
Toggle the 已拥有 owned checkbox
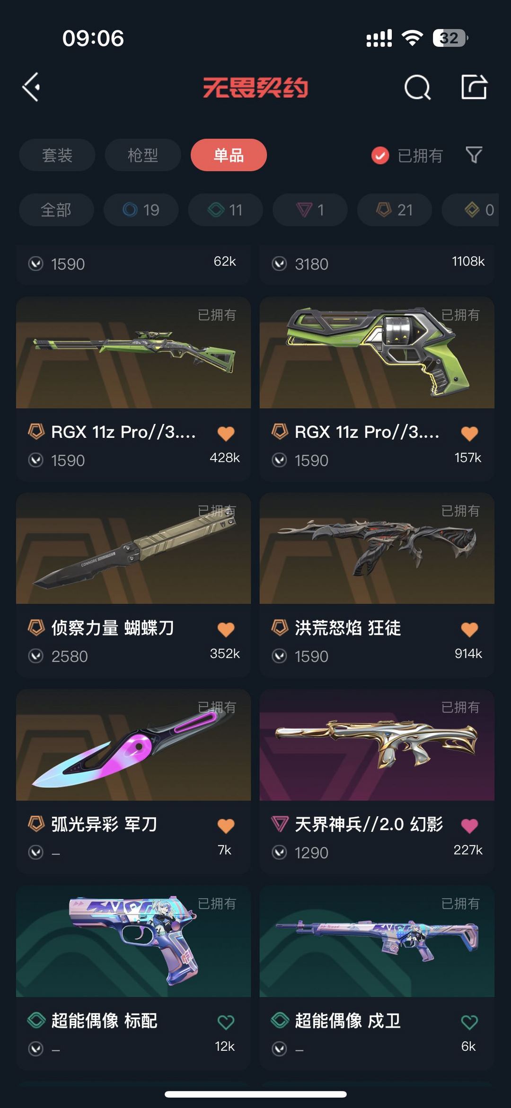[380, 155]
